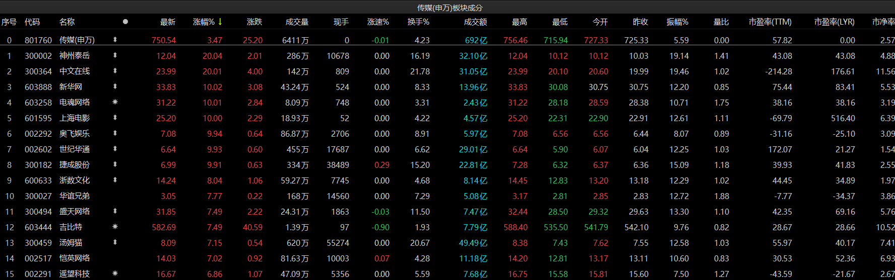Click latest price 582.69
895x280 pixels.
coord(164,227)
